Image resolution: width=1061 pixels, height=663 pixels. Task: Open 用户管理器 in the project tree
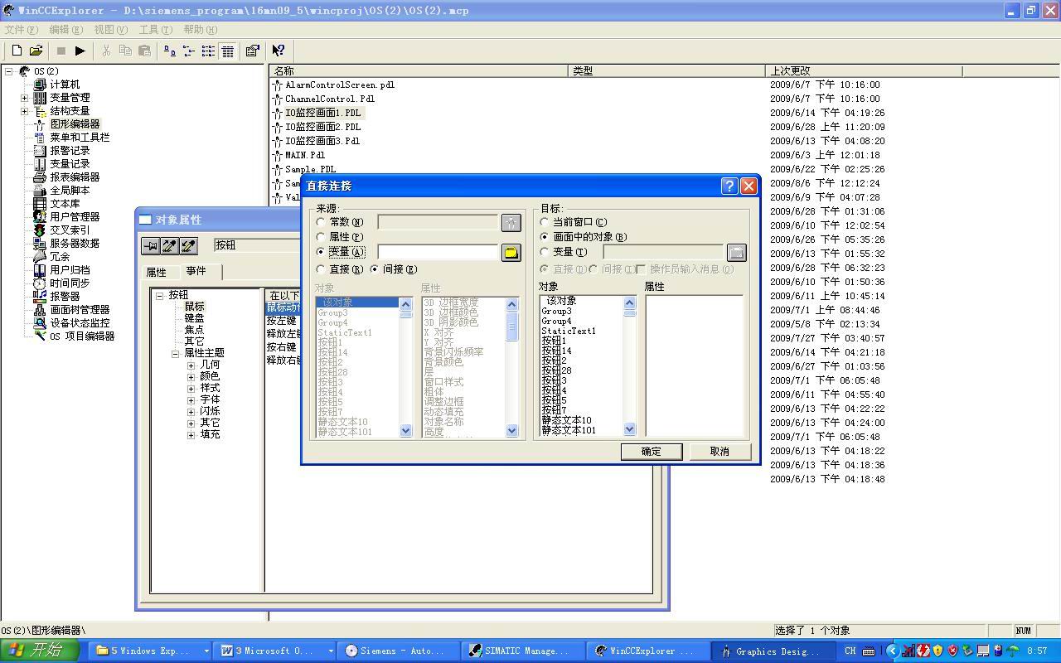(x=75, y=217)
